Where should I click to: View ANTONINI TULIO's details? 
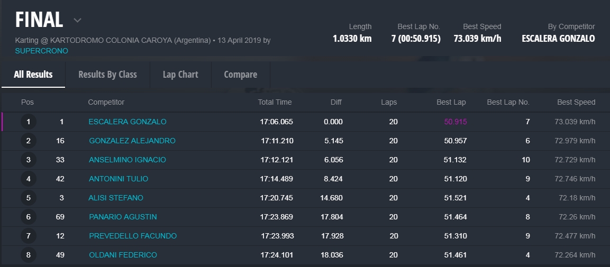coord(118,179)
